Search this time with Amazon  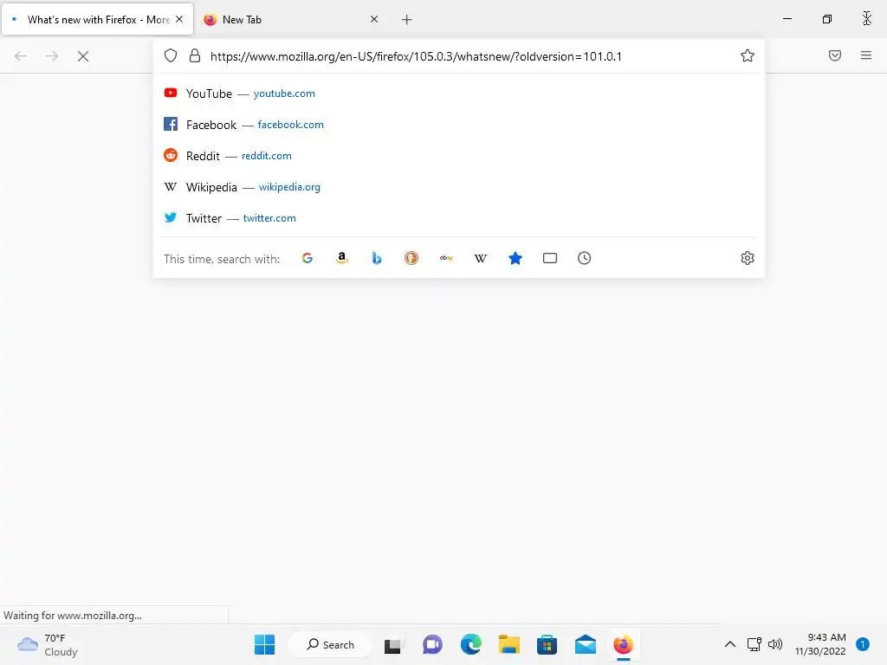pos(341,258)
